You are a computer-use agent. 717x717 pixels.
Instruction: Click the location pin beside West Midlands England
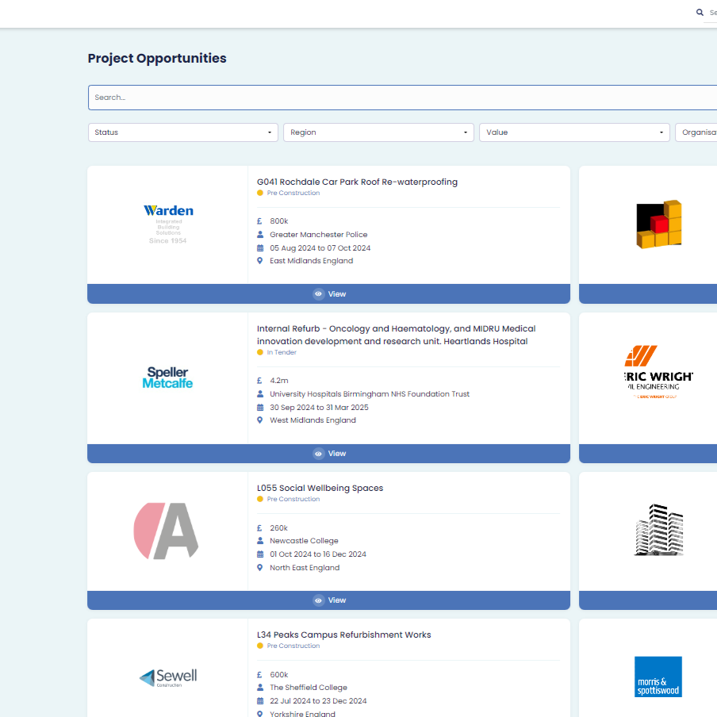point(259,420)
